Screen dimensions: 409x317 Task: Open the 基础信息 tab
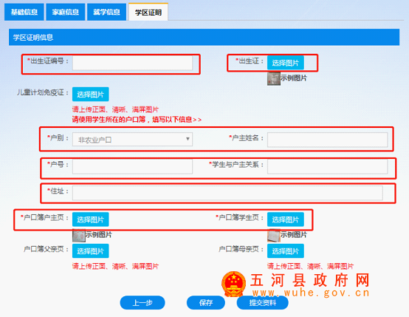pos(24,12)
